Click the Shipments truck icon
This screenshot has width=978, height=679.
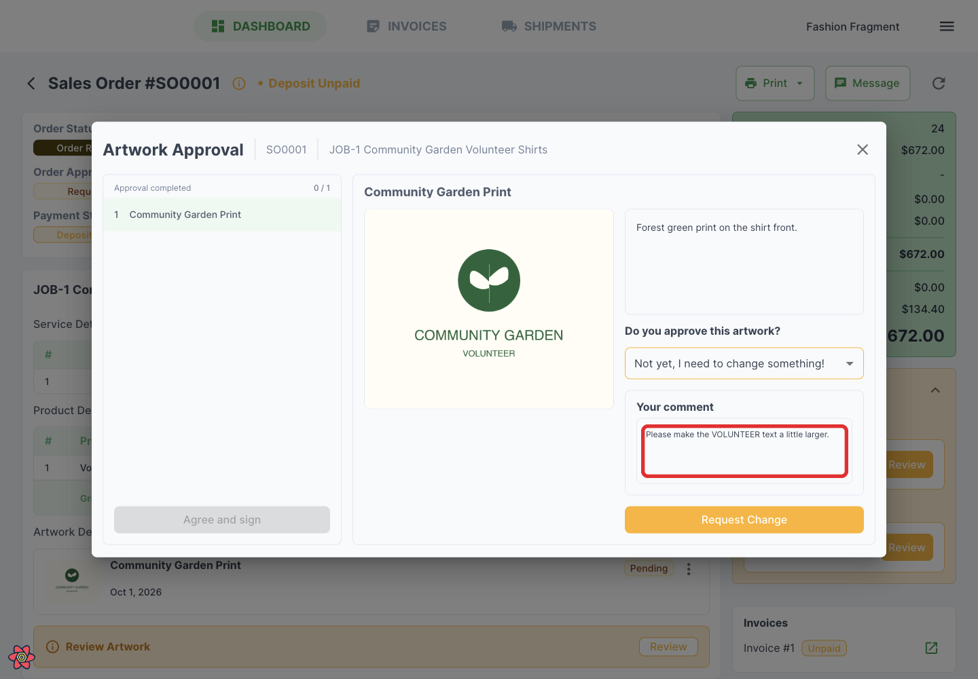[x=509, y=26]
